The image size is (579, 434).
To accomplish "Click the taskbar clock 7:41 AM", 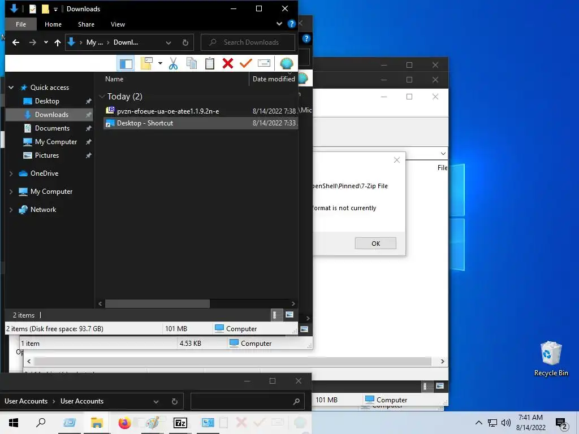I will [x=530, y=418].
